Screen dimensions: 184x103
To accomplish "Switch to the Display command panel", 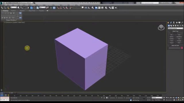I will coord(179,23).
